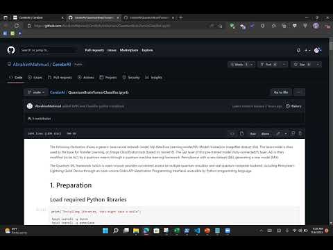The width and height of the screenshot is (333, 250).
Task: Reload the page
Action: [x=17, y=26]
